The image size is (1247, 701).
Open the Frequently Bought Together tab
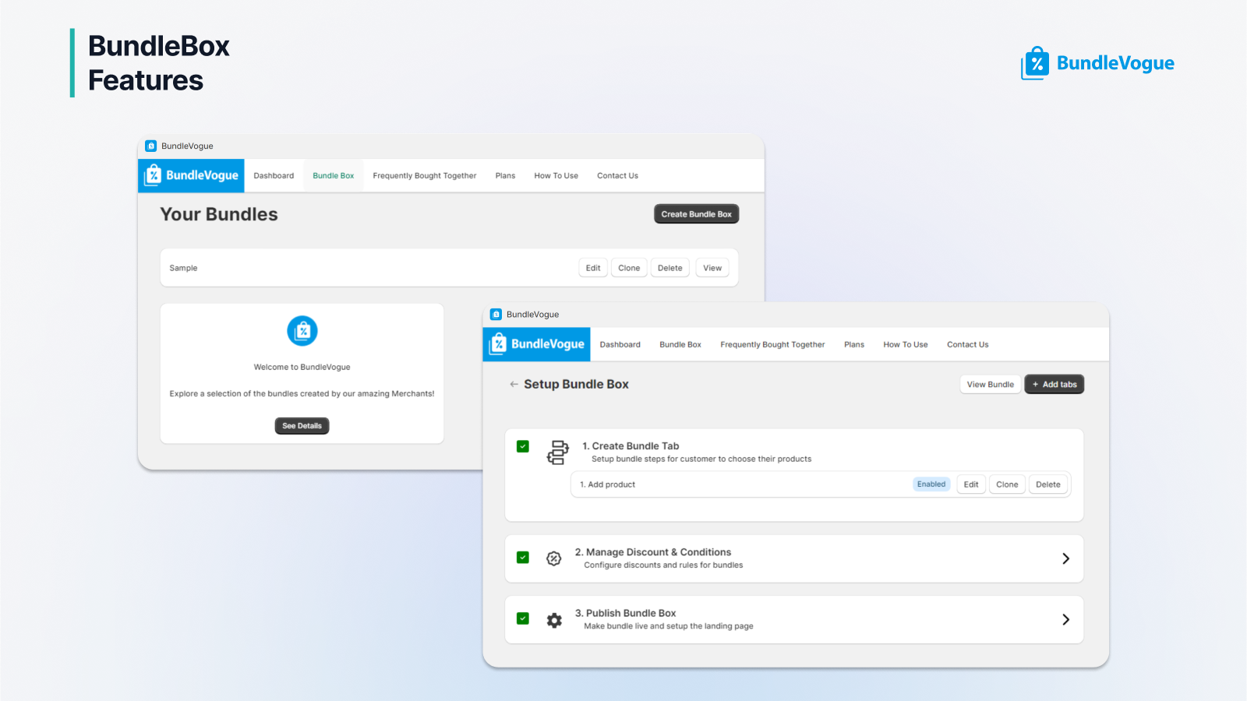pyautogui.click(x=772, y=344)
